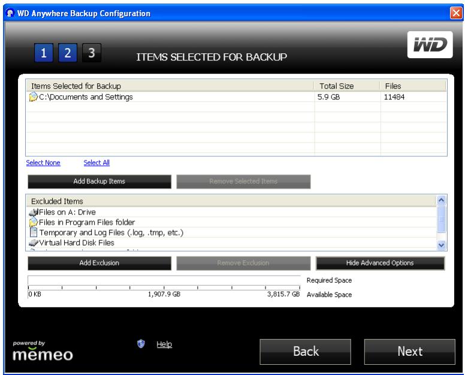Click scroll up arrow in Excluded Items list
Viewport: 465px width, 375px height.
pyautogui.click(x=441, y=201)
